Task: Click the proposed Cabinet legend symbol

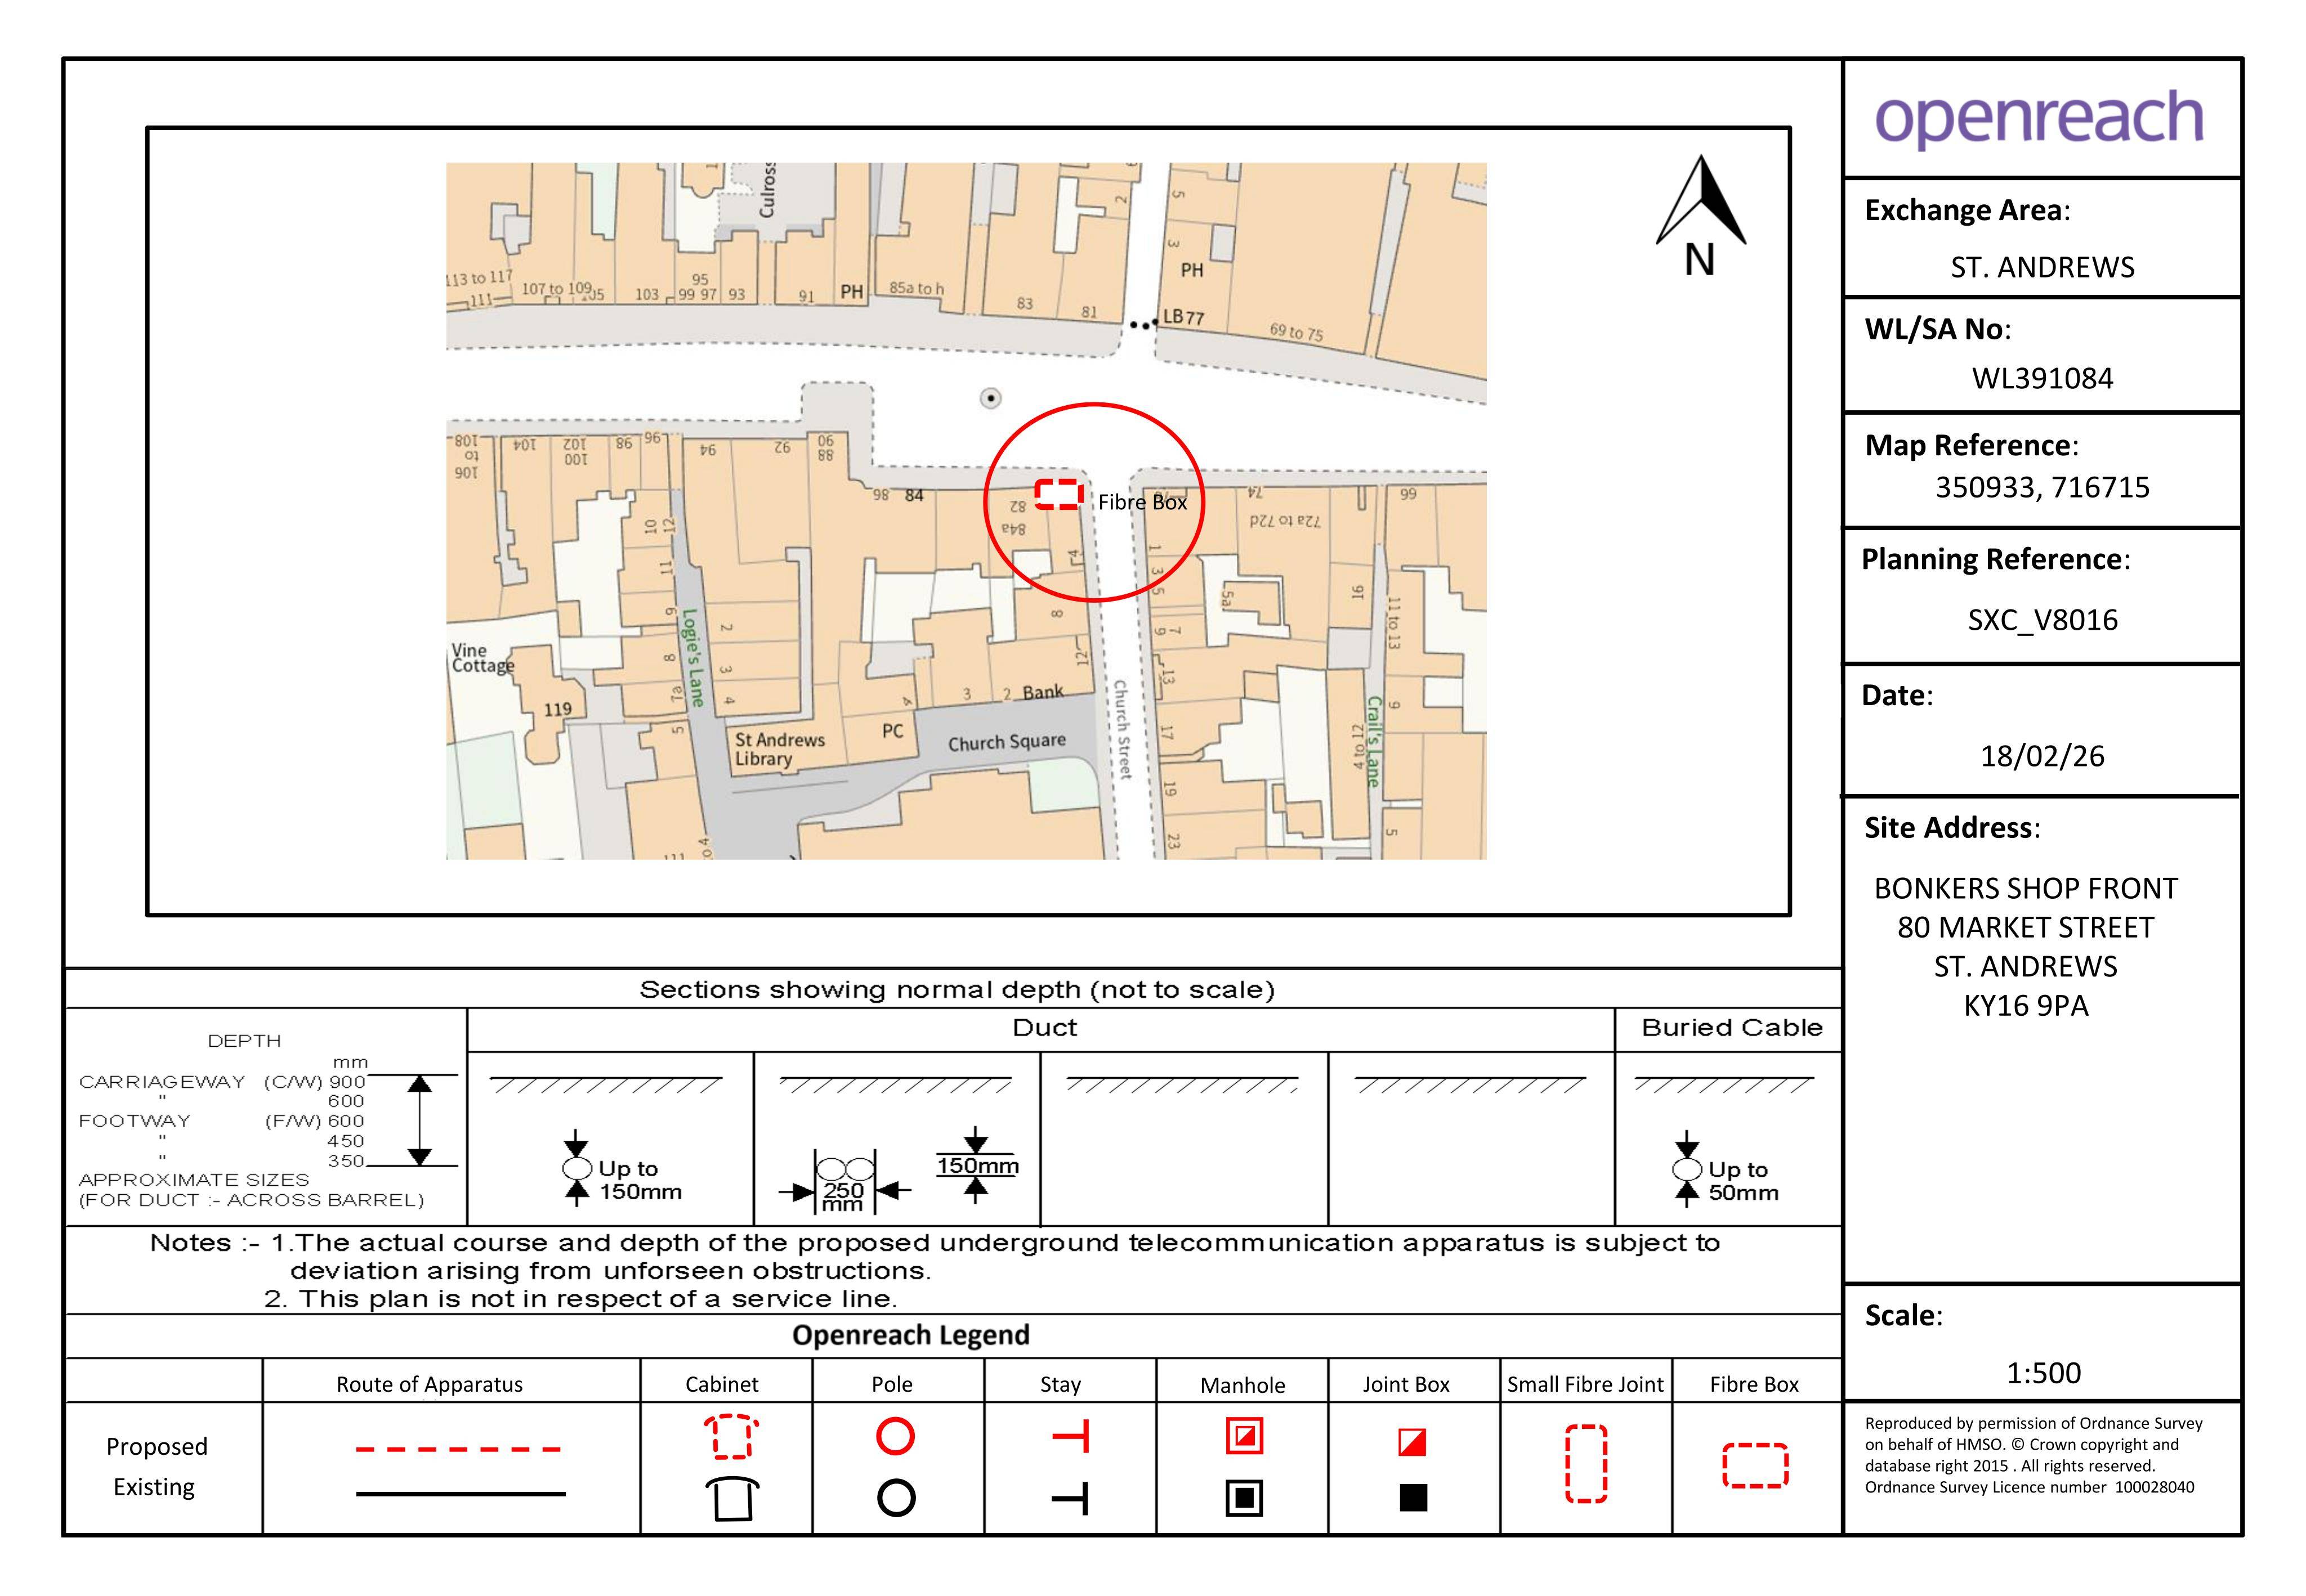Action: [731, 1437]
